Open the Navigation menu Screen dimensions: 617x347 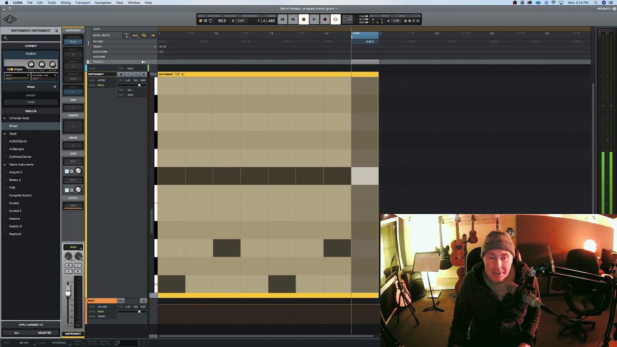pos(103,3)
